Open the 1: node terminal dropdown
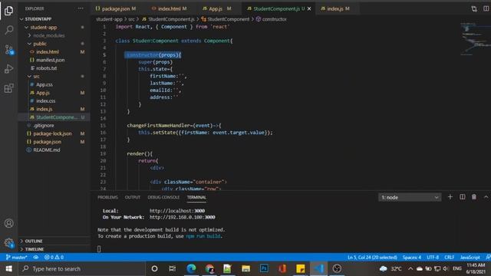The height and width of the screenshot is (276, 491). coord(410,198)
